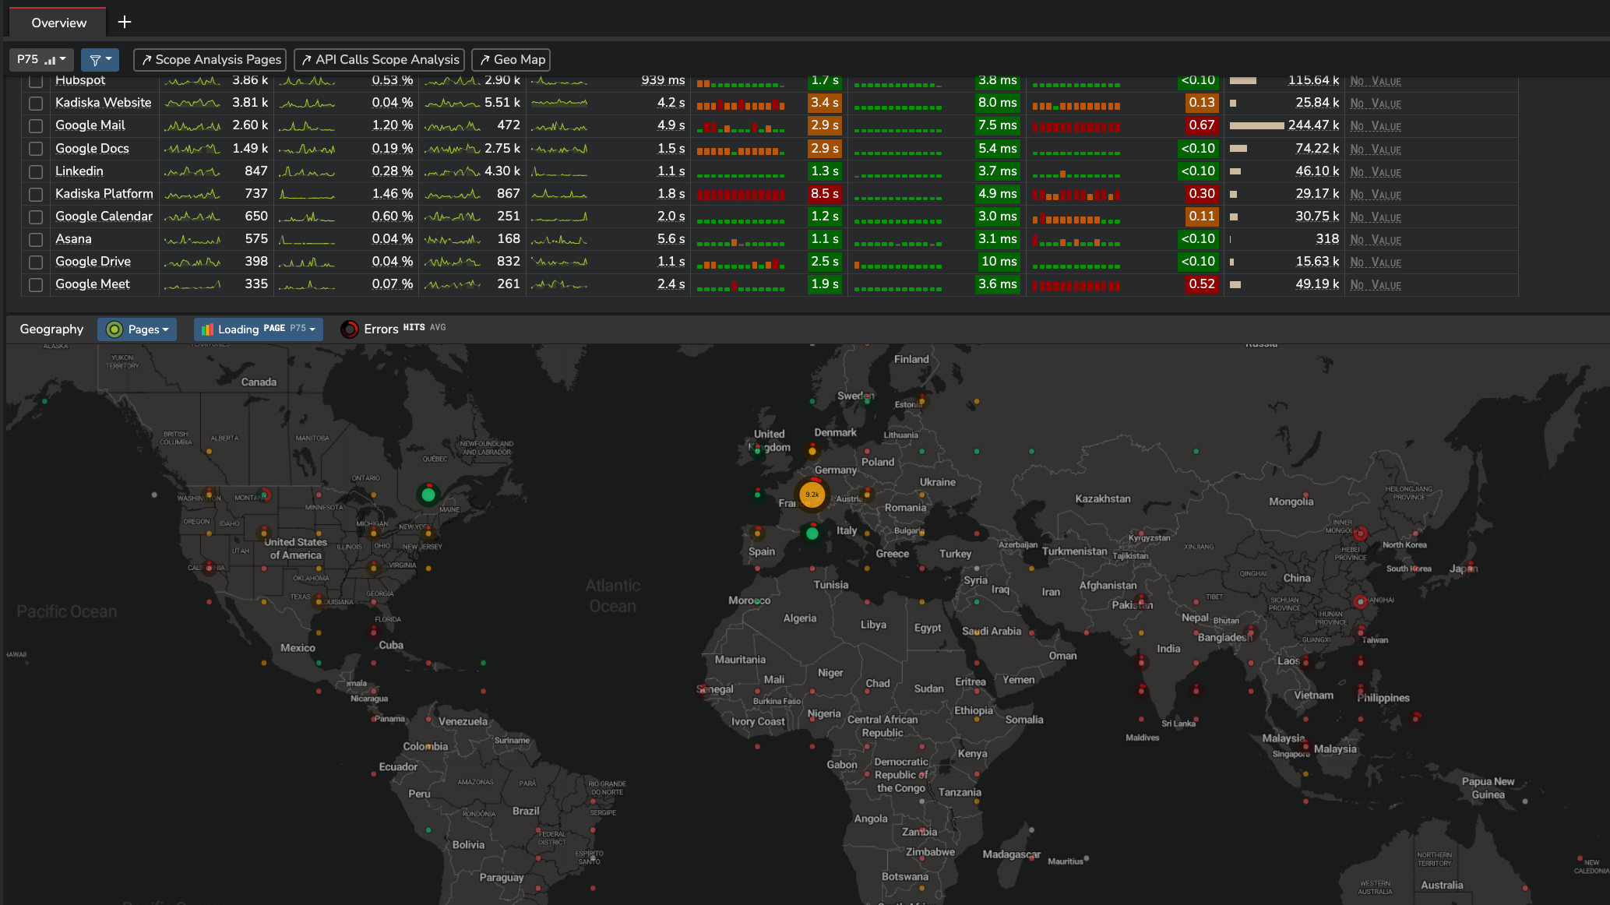Check the Kadiska Website row checkbox
1610x905 pixels.
pyautogui.click(x=36, y=103)
